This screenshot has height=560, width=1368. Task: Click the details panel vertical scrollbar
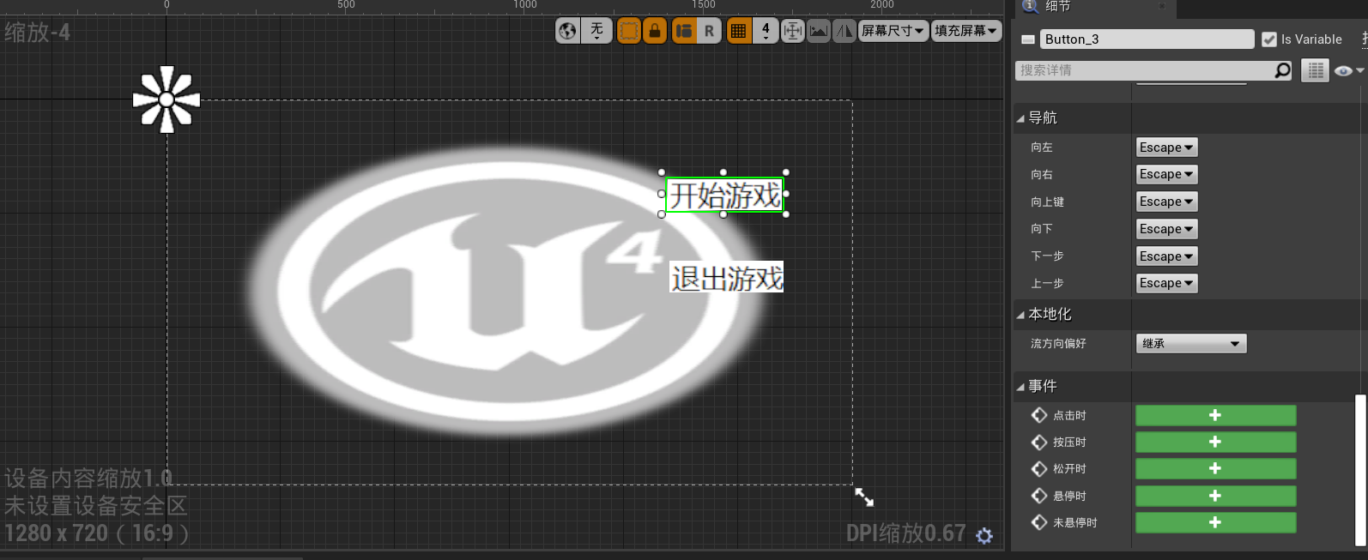(1359, 470)
